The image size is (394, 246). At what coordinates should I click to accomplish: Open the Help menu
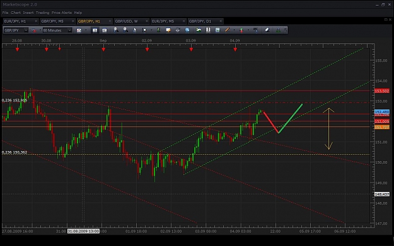(78, 13)
